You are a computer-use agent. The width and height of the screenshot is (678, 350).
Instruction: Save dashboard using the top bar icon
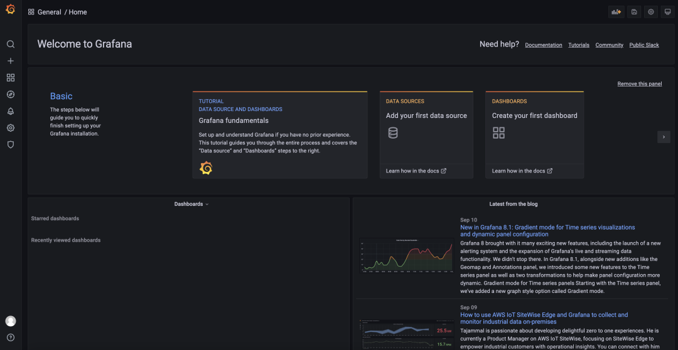pyautogui.click(x=634, y=12)
